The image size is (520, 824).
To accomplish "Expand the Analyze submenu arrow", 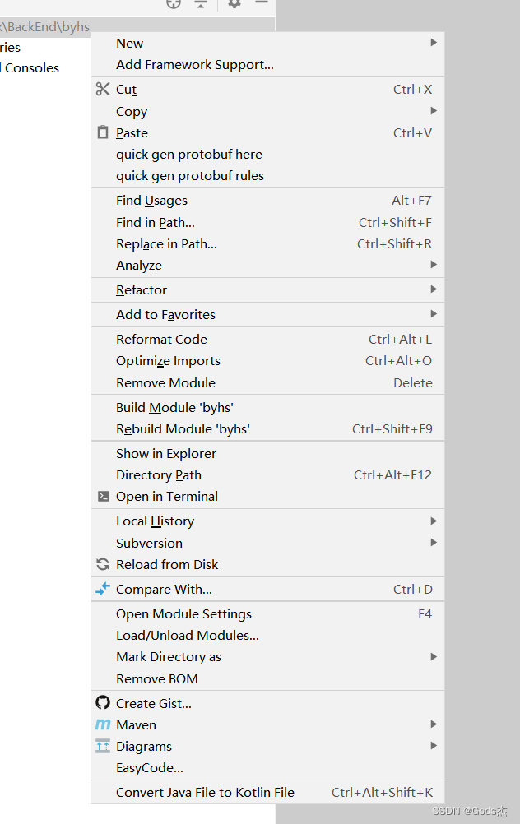I will (x=434, y=264).
